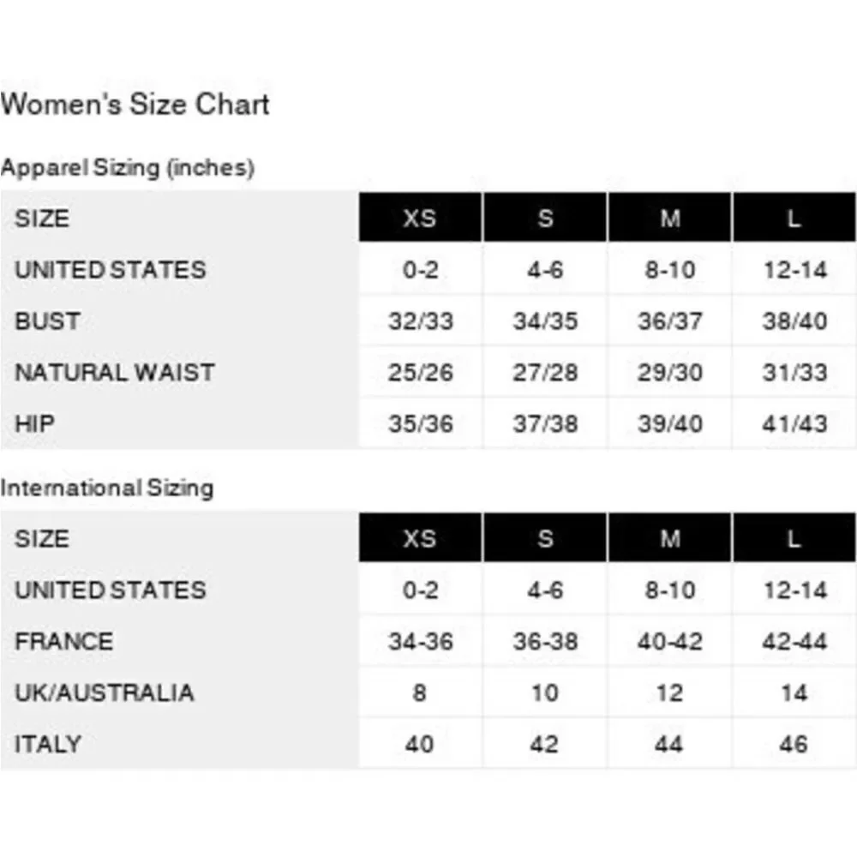Click the HIP row label
Image resolution: width=857 pixels, height=857 pixels.
[x=34, y=423]
